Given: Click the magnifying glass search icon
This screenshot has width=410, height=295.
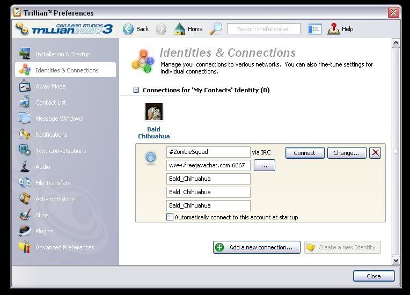Looking at the screenshot, I should coord(216,29).
